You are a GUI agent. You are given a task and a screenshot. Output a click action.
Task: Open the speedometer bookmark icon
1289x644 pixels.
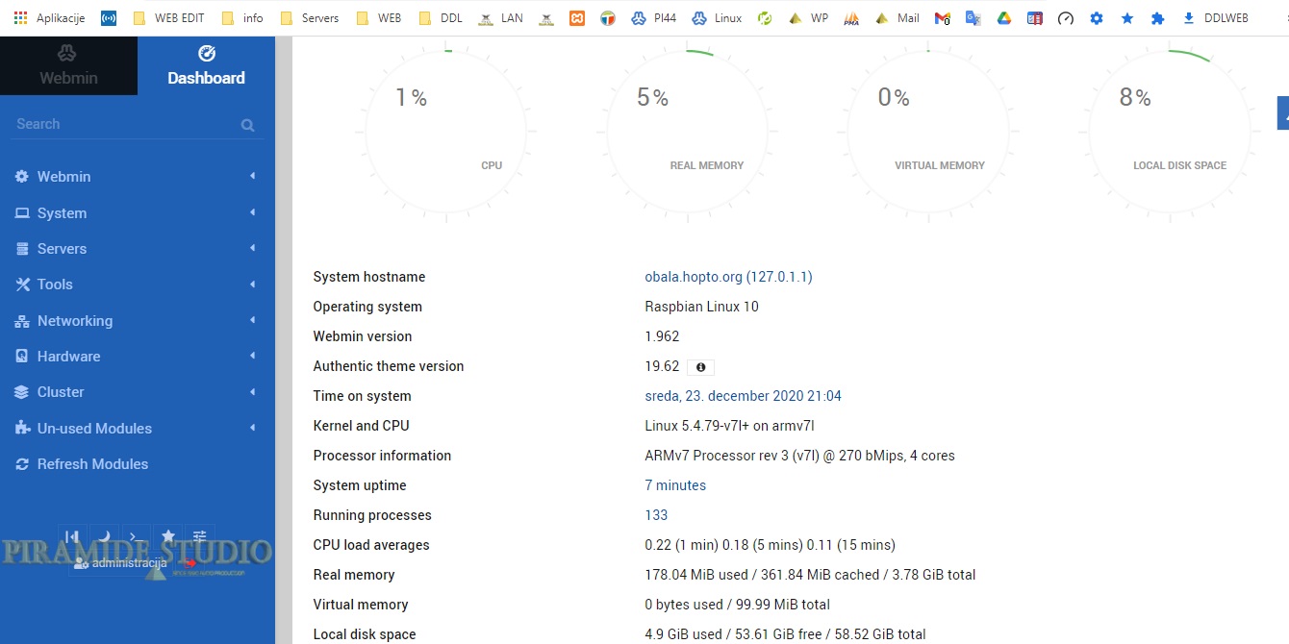tap(1066, 18)
